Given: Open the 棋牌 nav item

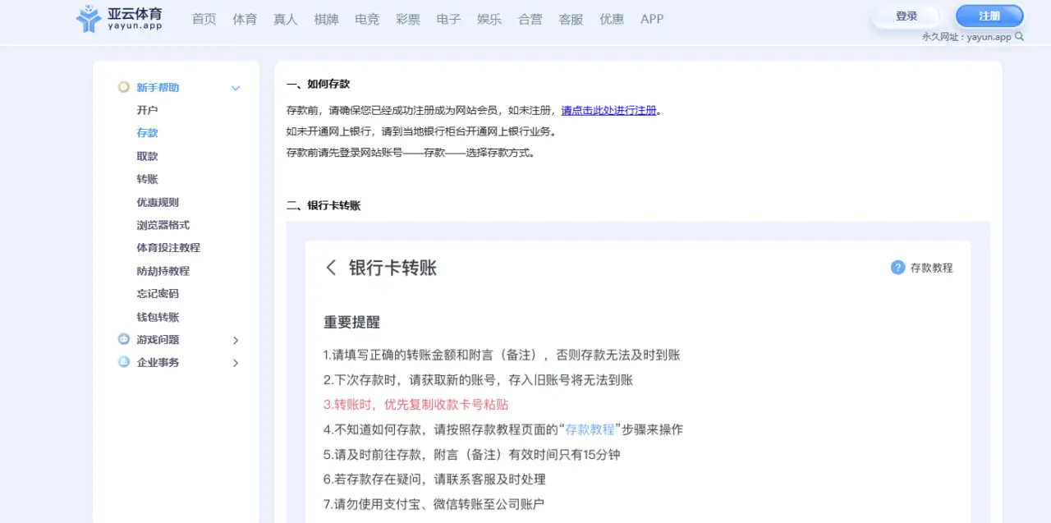Looking at the screenshot, I should tap(326, 19).
